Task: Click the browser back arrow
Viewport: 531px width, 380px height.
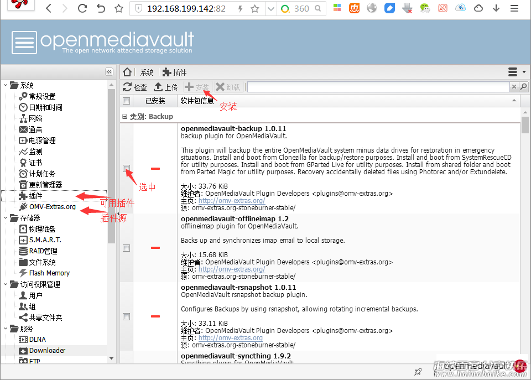Action: pyautogui.click(x=49, y=8)
